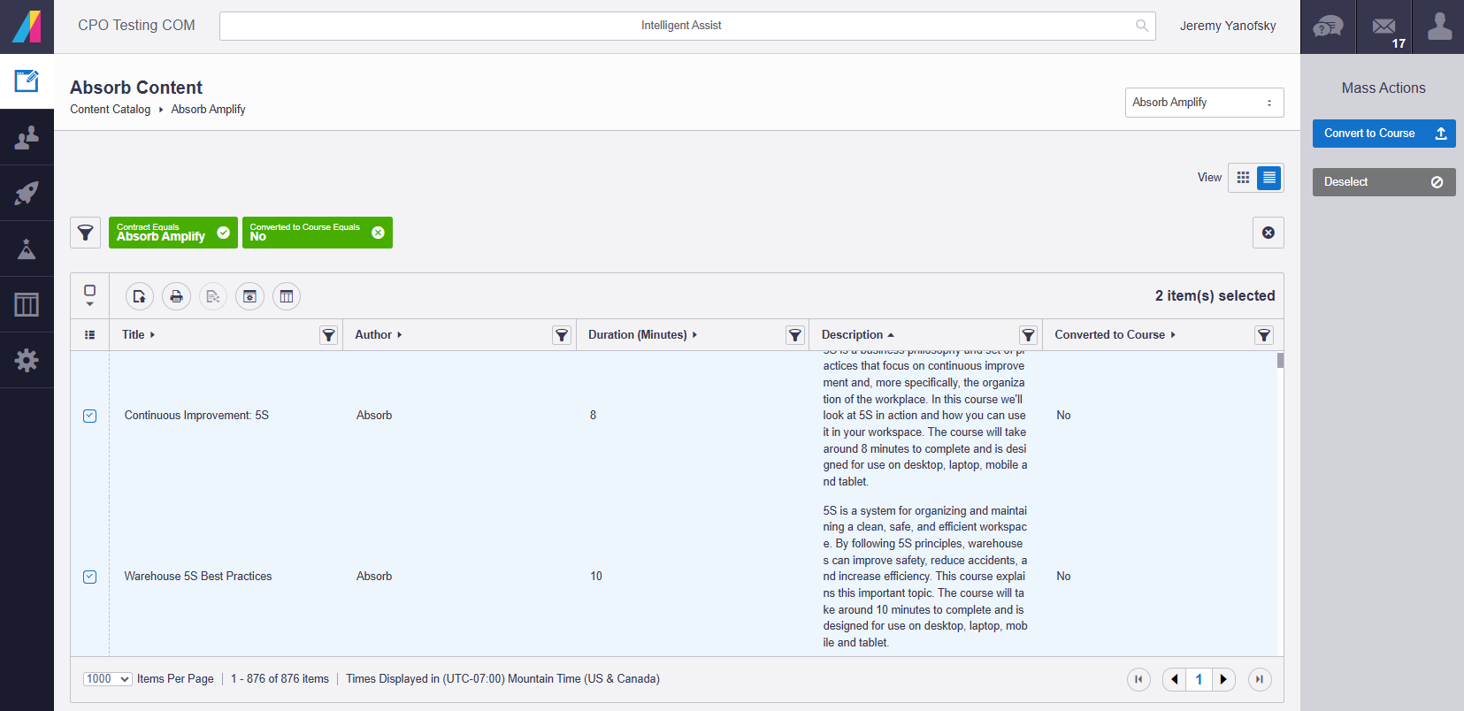
Task: Toggle the select-all checkbox
Action: coord(89,290)
